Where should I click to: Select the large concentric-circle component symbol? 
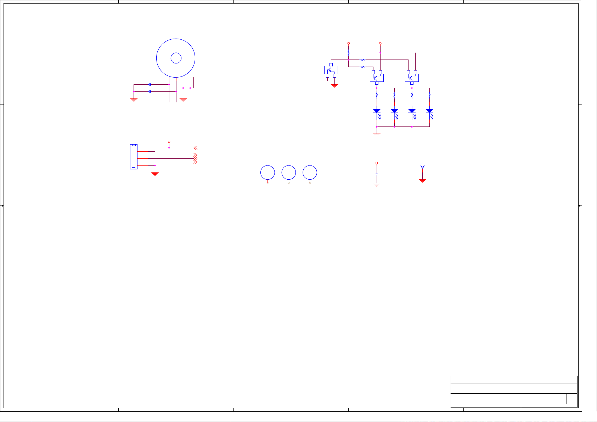coord(176,58)
